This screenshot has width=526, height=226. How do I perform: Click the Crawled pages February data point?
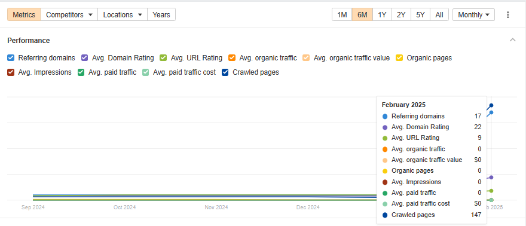[491, 105]
